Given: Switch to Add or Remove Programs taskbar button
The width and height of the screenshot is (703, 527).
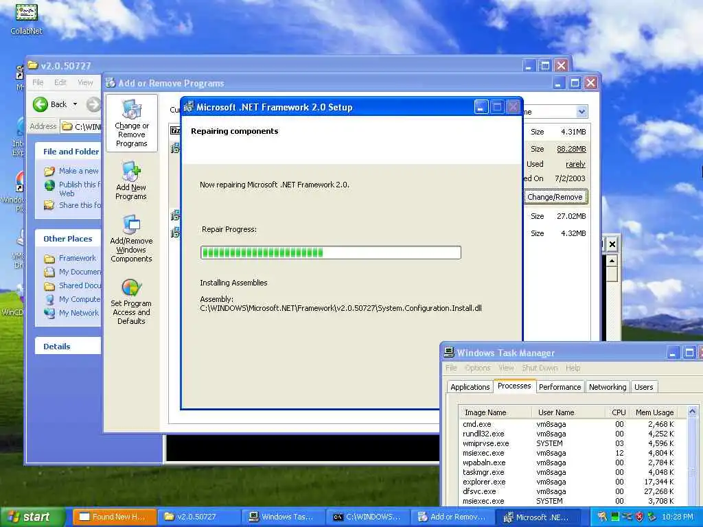Looking at the screenshot, I should tap(453, 517).
